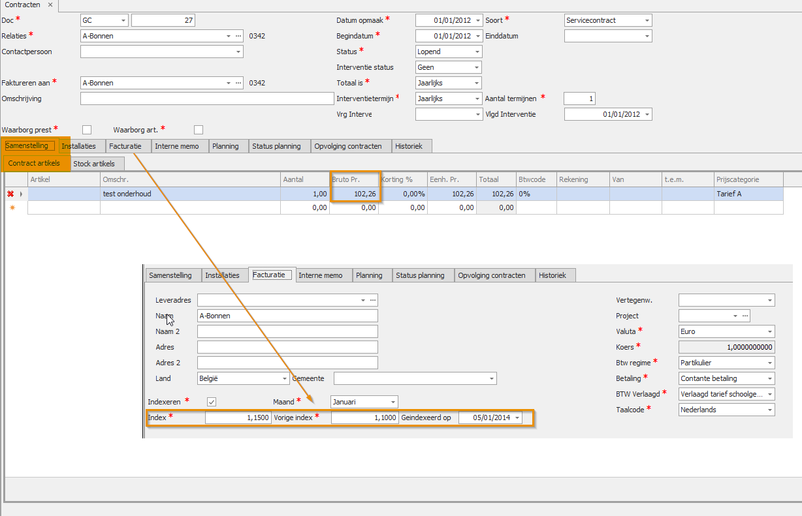The height and width of the screenshot is (516, 802).
Task: Open the Taalcode dropdown showing Nederlands
Action: point(770,410)
